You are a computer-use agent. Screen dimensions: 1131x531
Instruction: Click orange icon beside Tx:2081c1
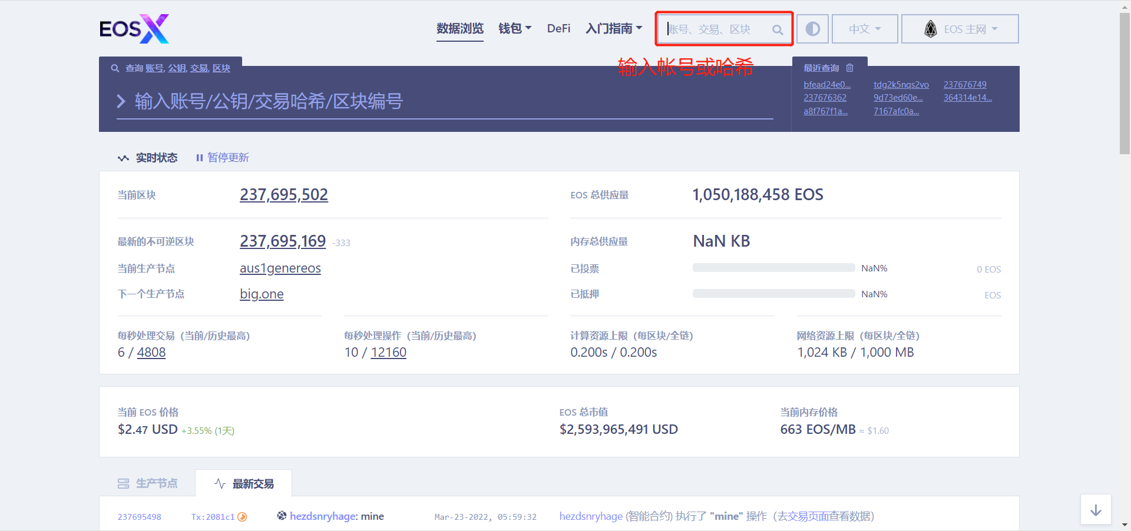tap(242, 517)
